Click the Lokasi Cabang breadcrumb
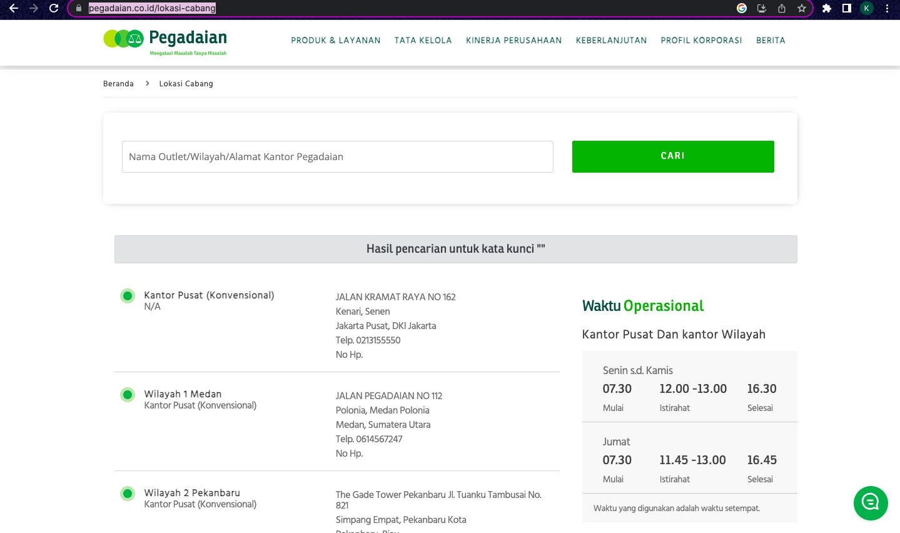Viewport: 900px width, 533px height. click(186, 83)
